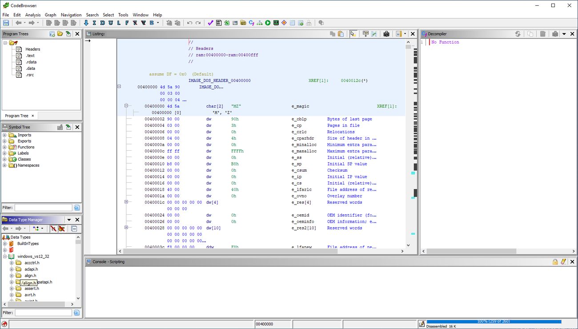Click the Save program icon in toolbar
Screen dimensions: 578x329
6,23
